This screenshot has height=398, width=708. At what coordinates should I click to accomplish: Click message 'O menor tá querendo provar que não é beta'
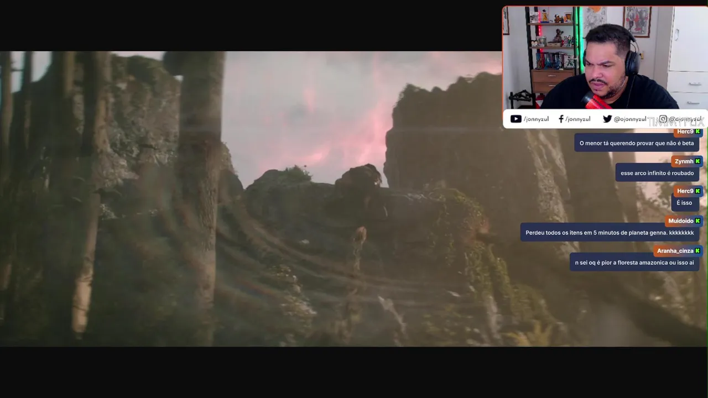pos(637,143)
